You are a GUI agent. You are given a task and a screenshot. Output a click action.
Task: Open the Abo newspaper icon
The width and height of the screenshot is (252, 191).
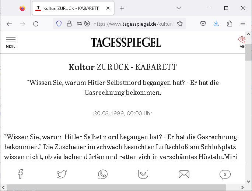242,42
